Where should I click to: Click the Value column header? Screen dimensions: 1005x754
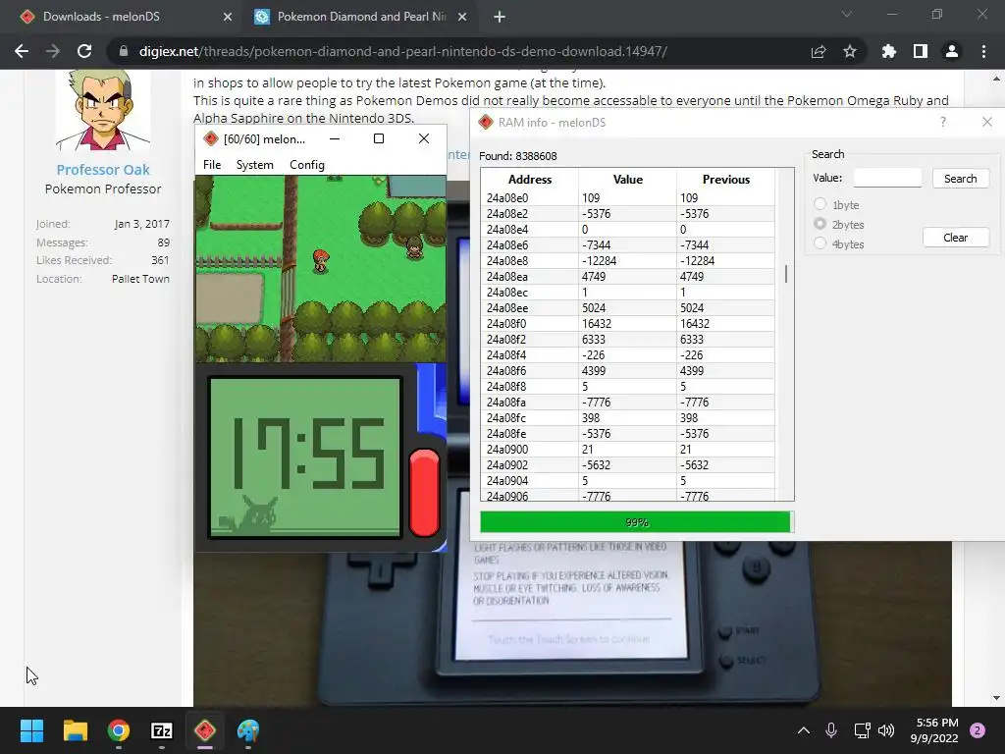pyautogui.click(x=627, y=179)
